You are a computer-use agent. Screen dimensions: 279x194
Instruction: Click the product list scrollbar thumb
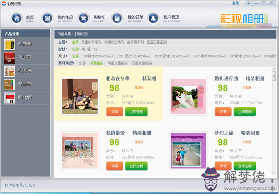[x=274, y=76]
